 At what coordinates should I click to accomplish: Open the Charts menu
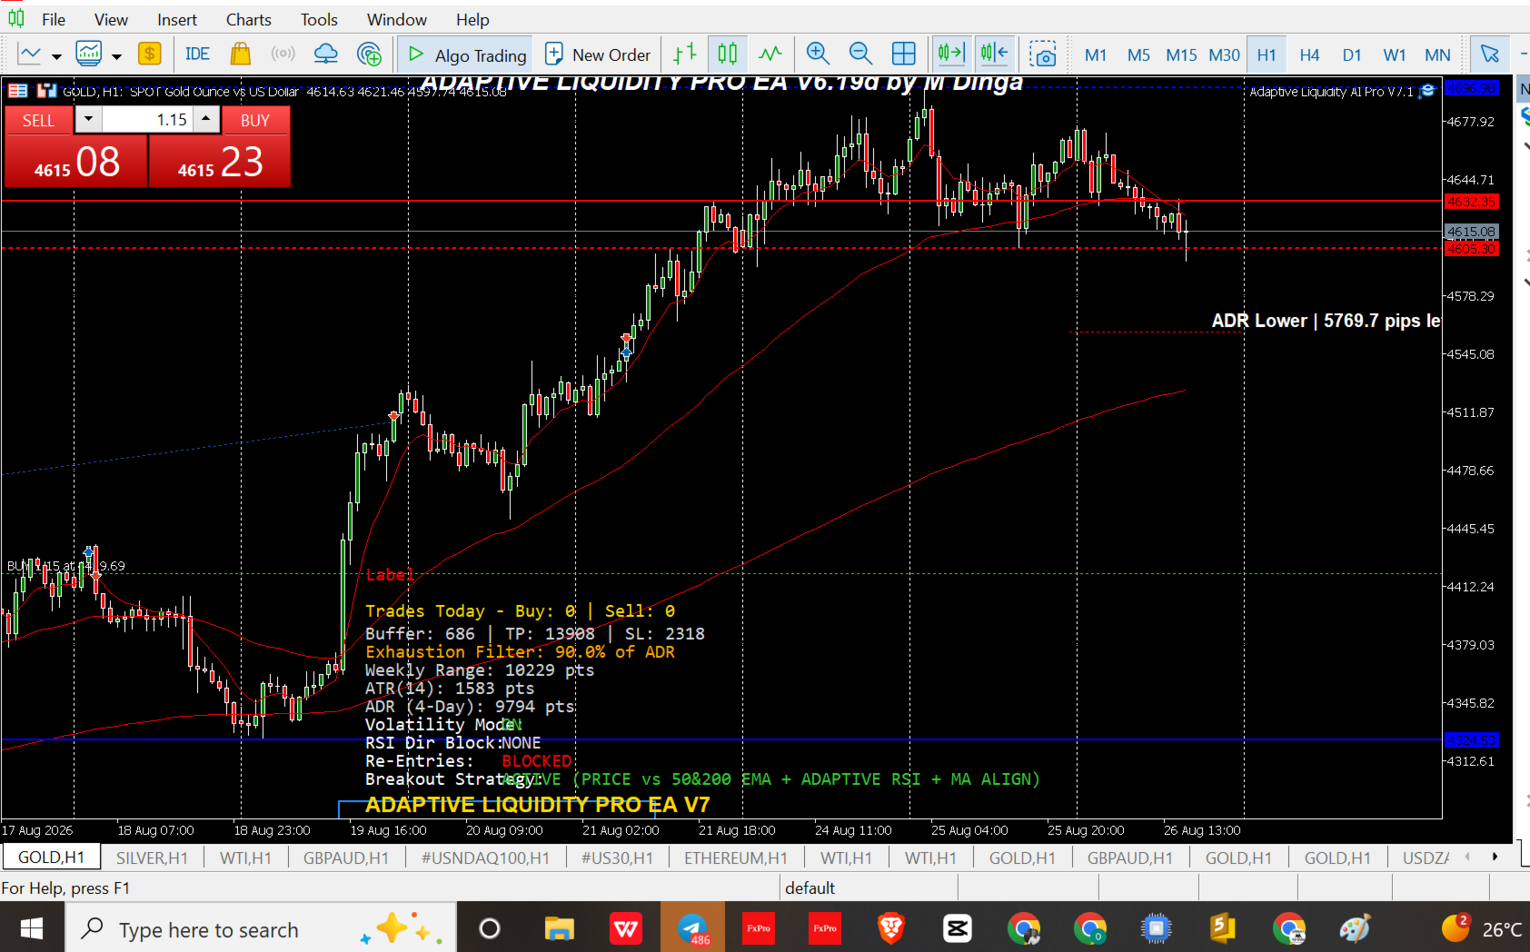click(x=249, y=20)
